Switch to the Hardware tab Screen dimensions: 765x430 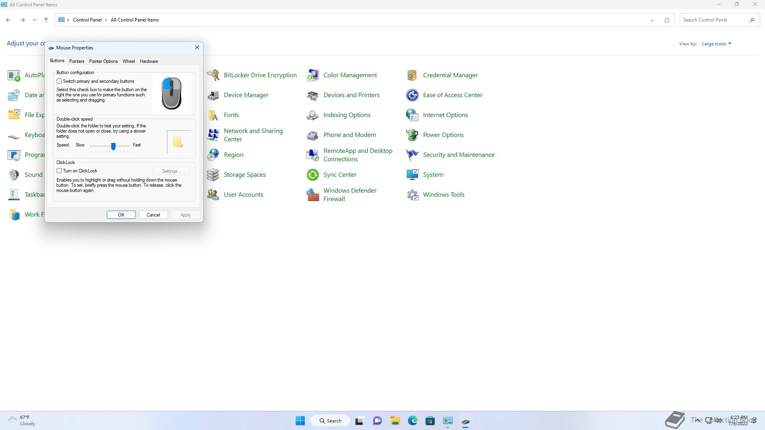(x=149, y=61)
